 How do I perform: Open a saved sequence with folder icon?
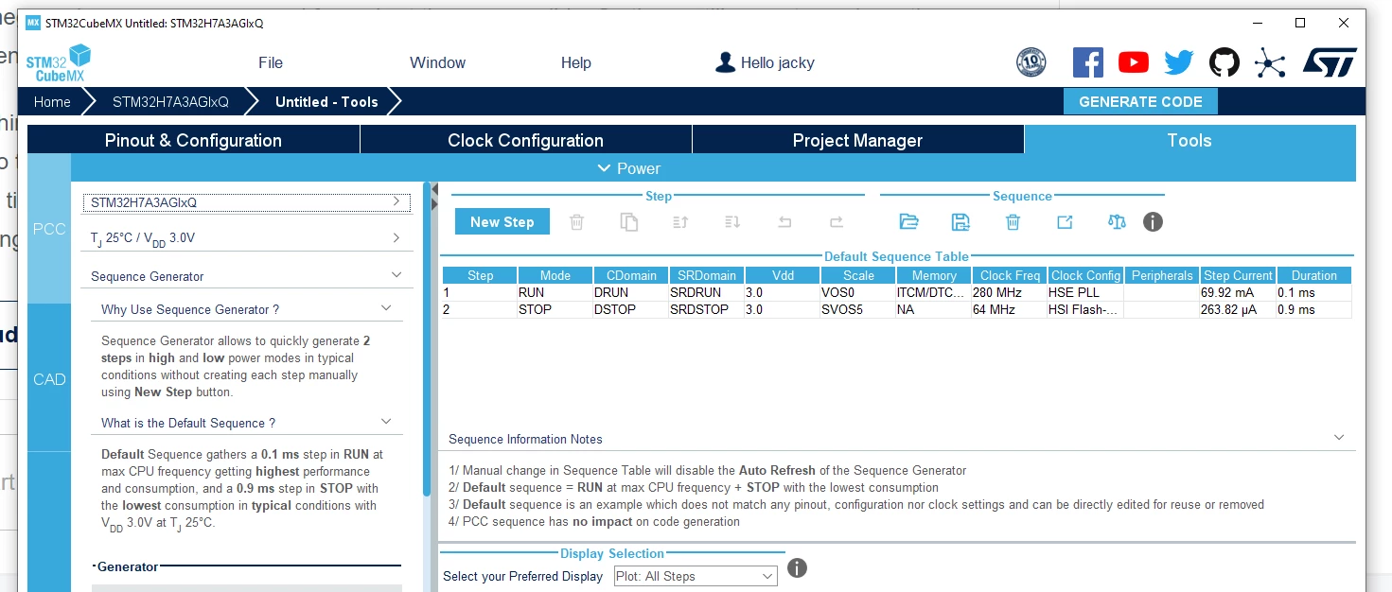tap(908, 222)
